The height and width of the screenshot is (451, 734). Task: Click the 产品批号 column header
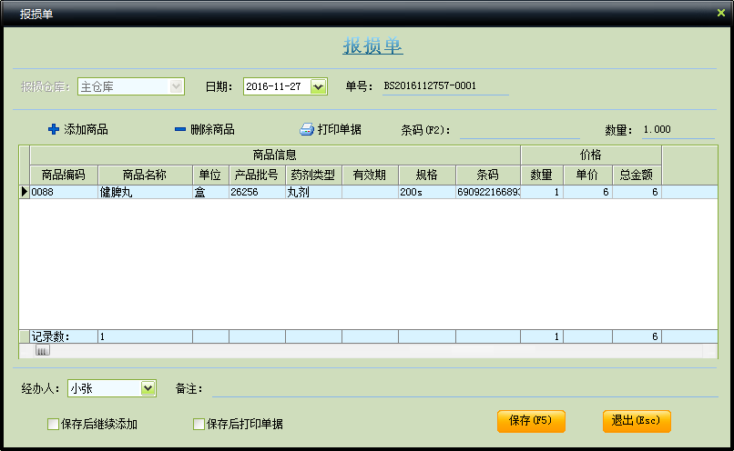[257, 175]
